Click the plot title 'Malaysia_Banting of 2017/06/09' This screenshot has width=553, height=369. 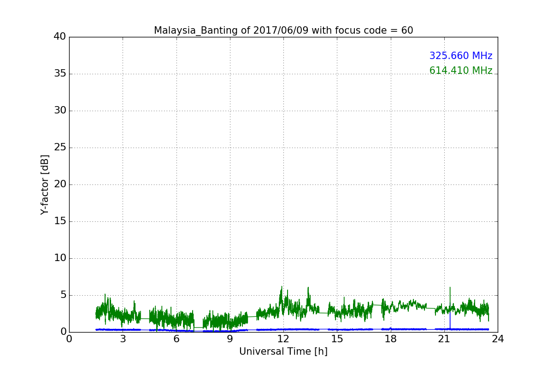[x=283, y=30]
